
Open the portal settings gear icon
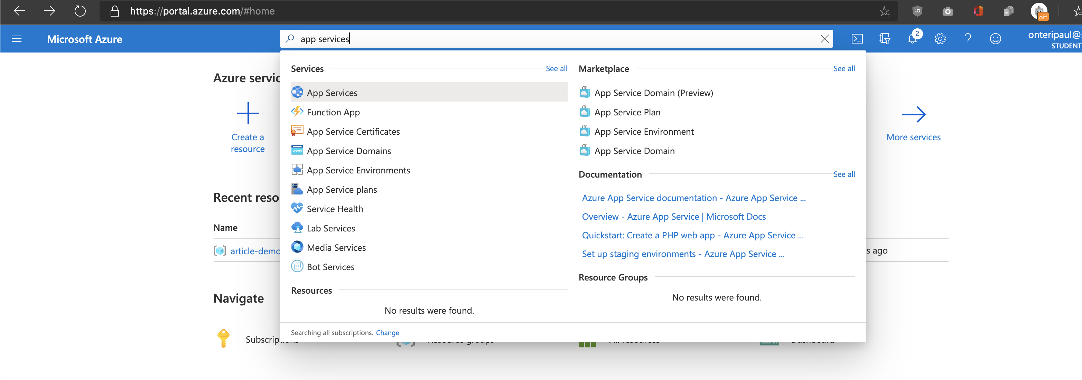tap(940, 39)
